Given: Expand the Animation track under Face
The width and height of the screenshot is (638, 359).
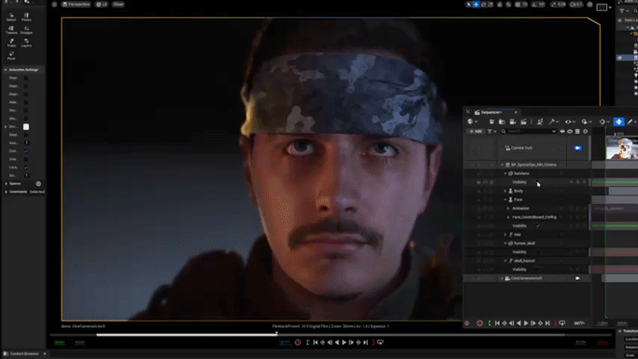Looking at the screenshot, I should [508, 208].
